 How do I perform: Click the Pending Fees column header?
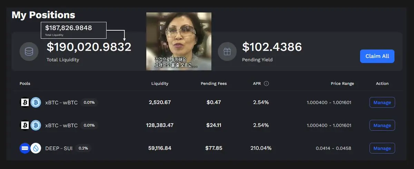[214, 84]
